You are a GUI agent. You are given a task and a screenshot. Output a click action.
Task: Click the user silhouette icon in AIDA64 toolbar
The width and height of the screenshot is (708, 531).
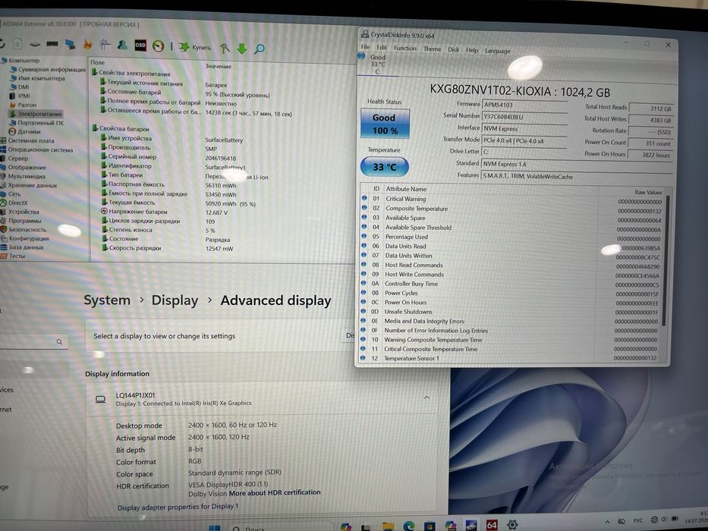coord(122,44)
